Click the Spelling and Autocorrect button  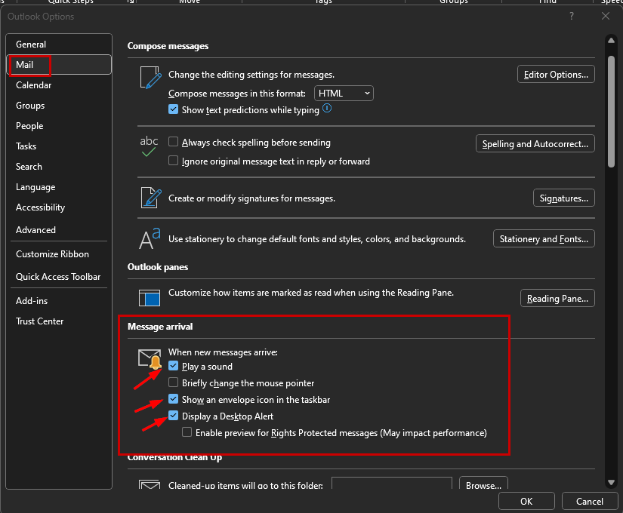click(x=535, y=143)
